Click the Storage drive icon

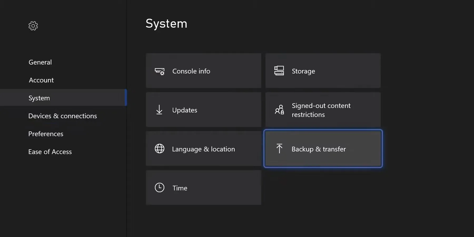click(279, 71)
